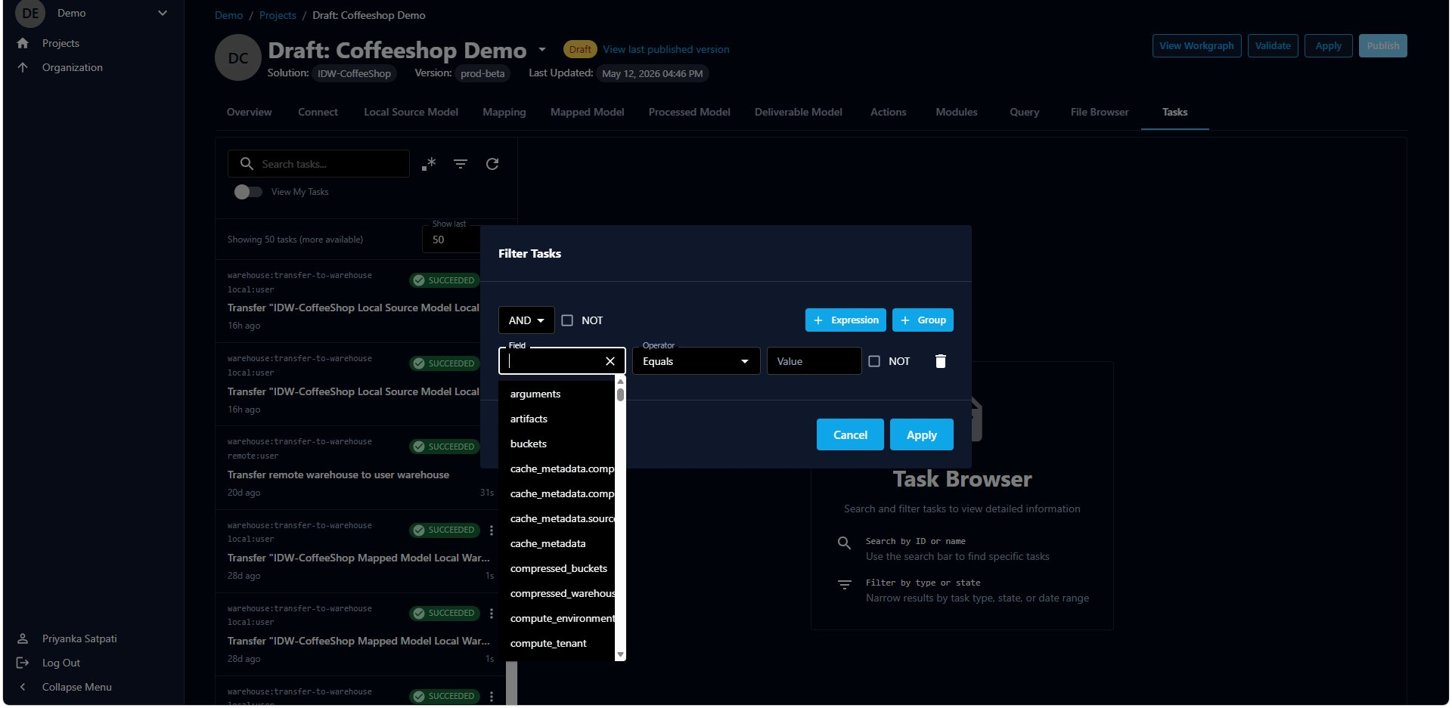This screenshot has height=708, width=1452.
Task: Focus the Search tasks input
Action: pyautogui.click(x=318, y=164)
